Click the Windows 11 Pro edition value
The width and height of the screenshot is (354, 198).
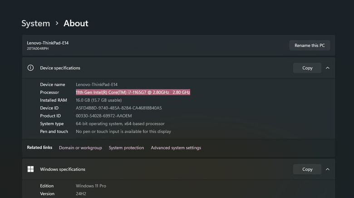91,186
